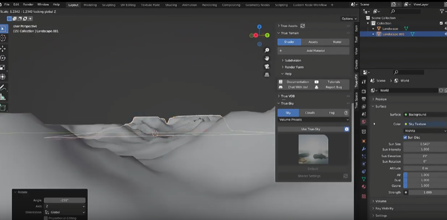This screenshot has height=220, width=447.
Task: Adjust the Air density slider
Action: (x=425, y=174)
